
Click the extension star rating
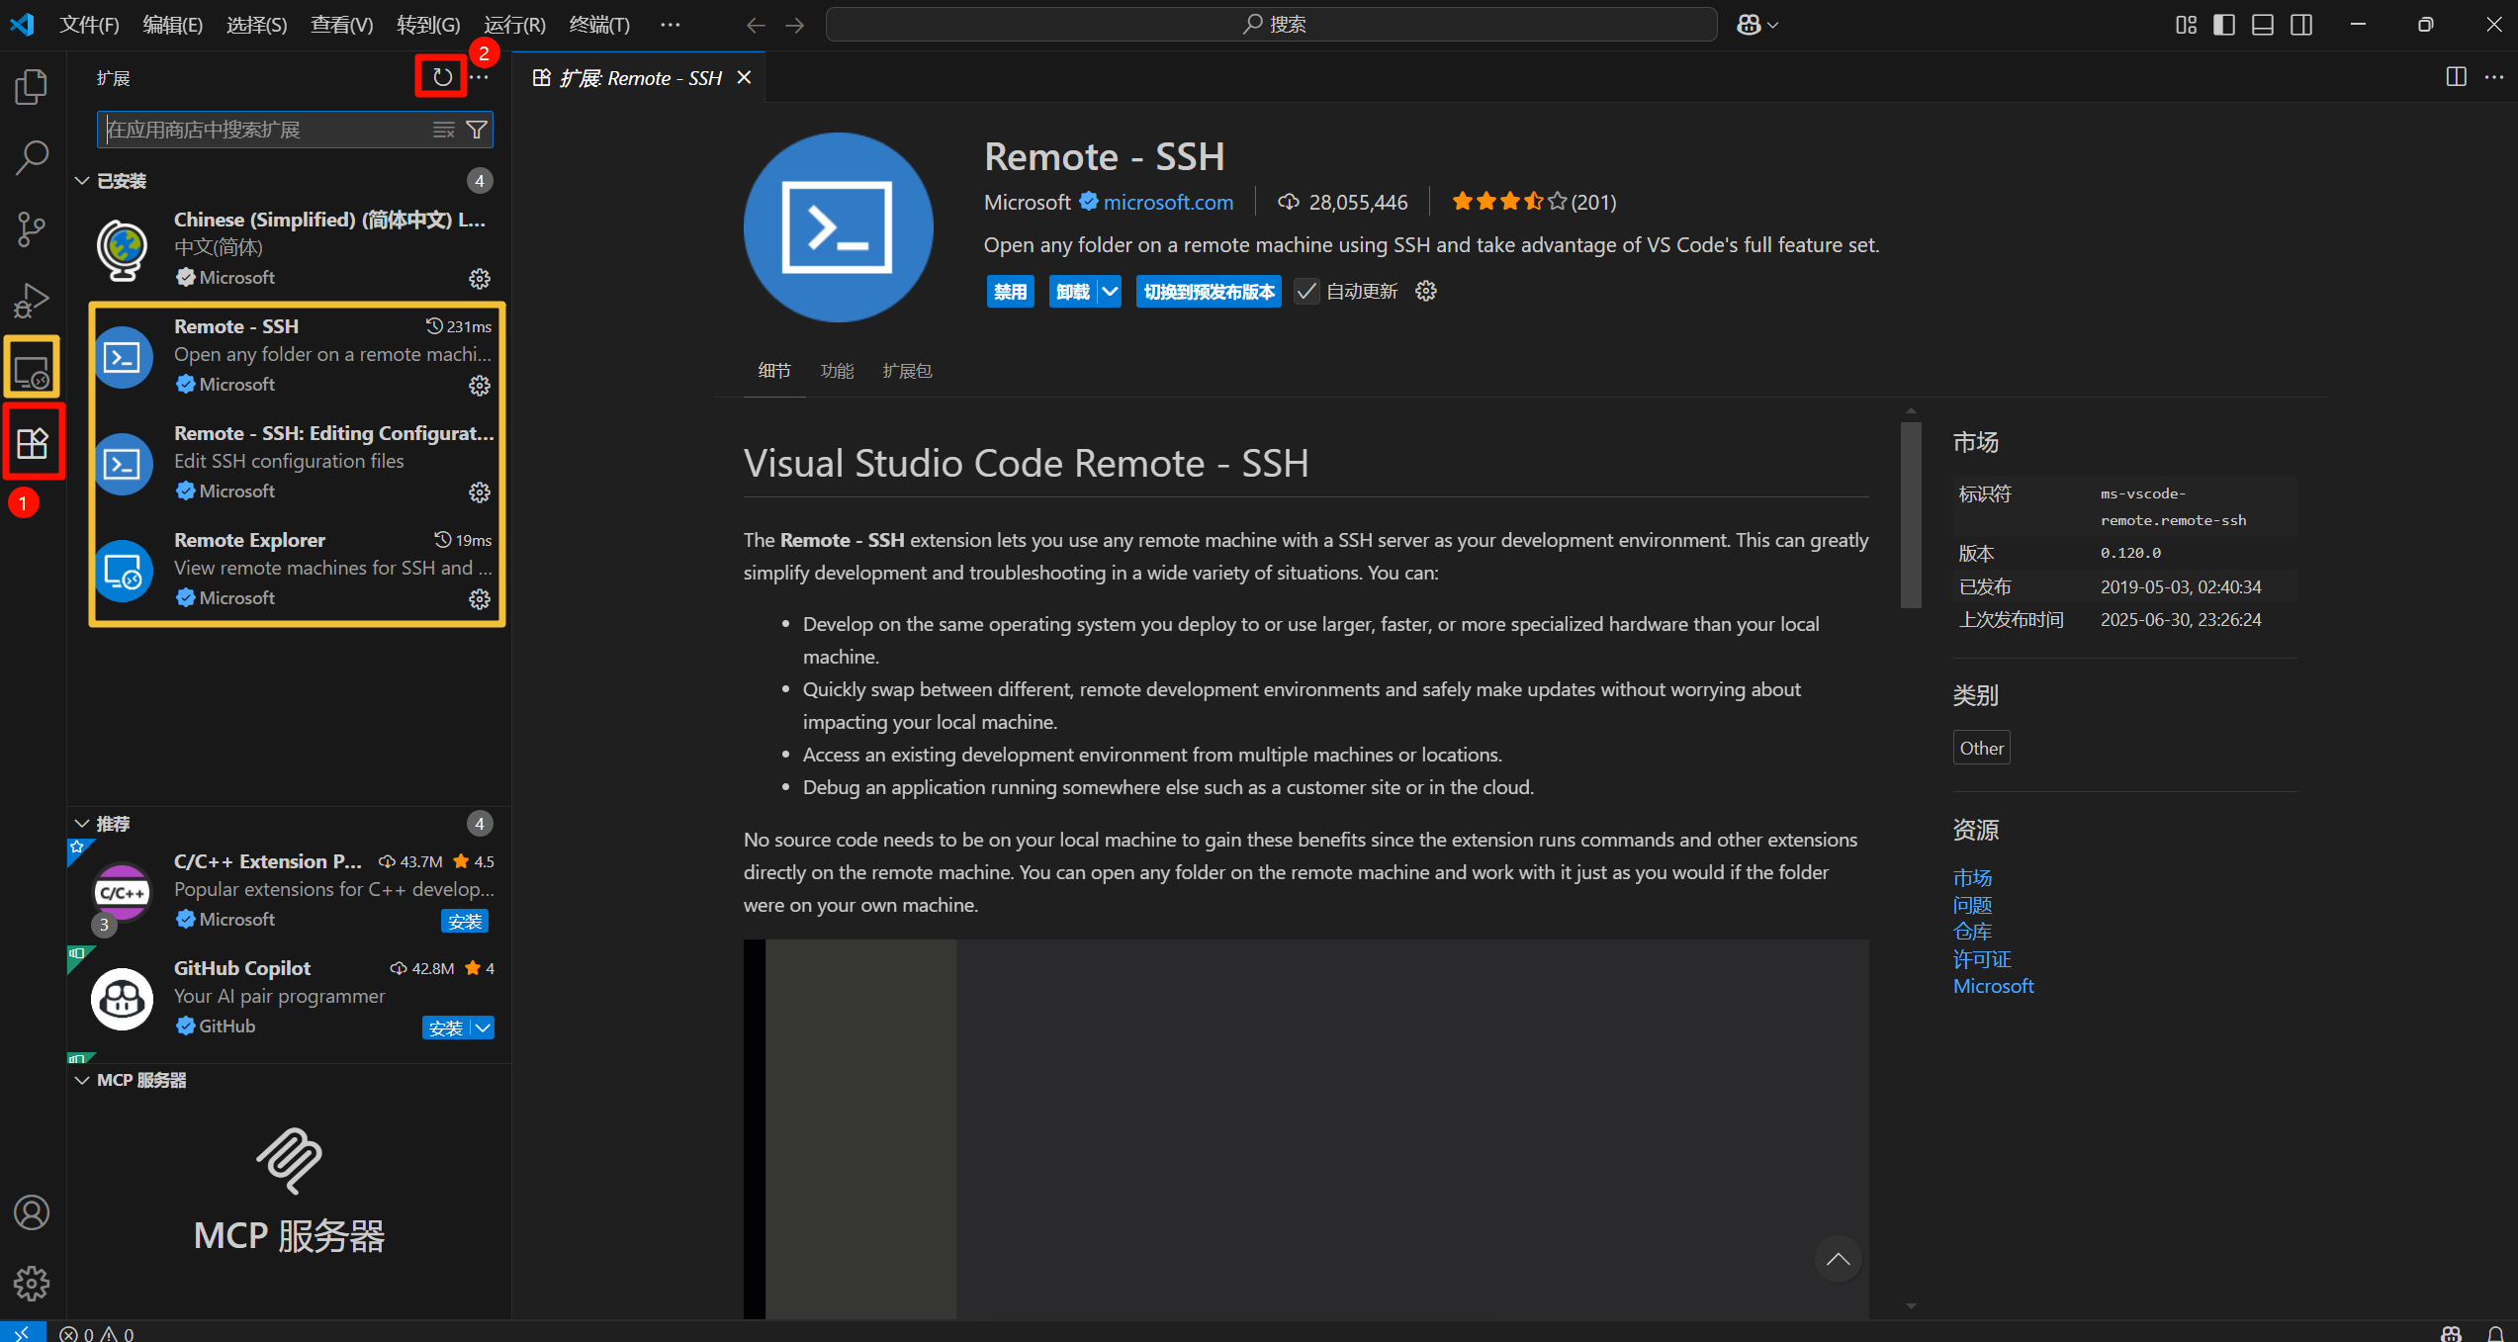(1534, 202)
